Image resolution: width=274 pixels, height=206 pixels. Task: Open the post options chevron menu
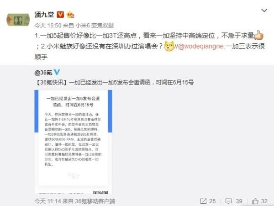coord(264,11)
